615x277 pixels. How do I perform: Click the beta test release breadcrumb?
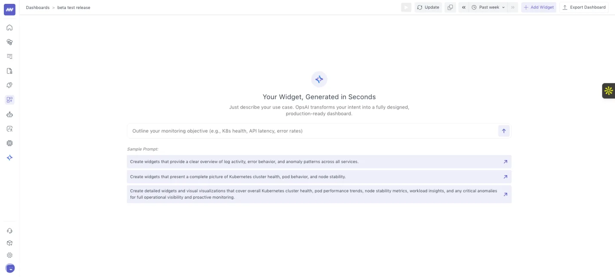(74, 7)
